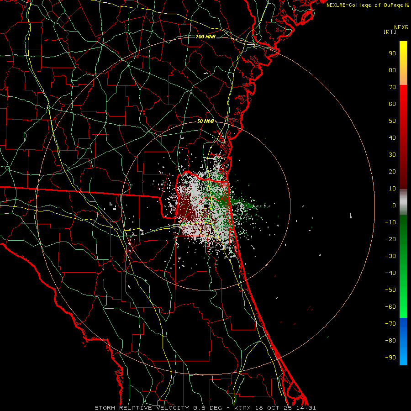Click the [KT] units label above color bar
The image size is (411, 411).
click(390, 32)
